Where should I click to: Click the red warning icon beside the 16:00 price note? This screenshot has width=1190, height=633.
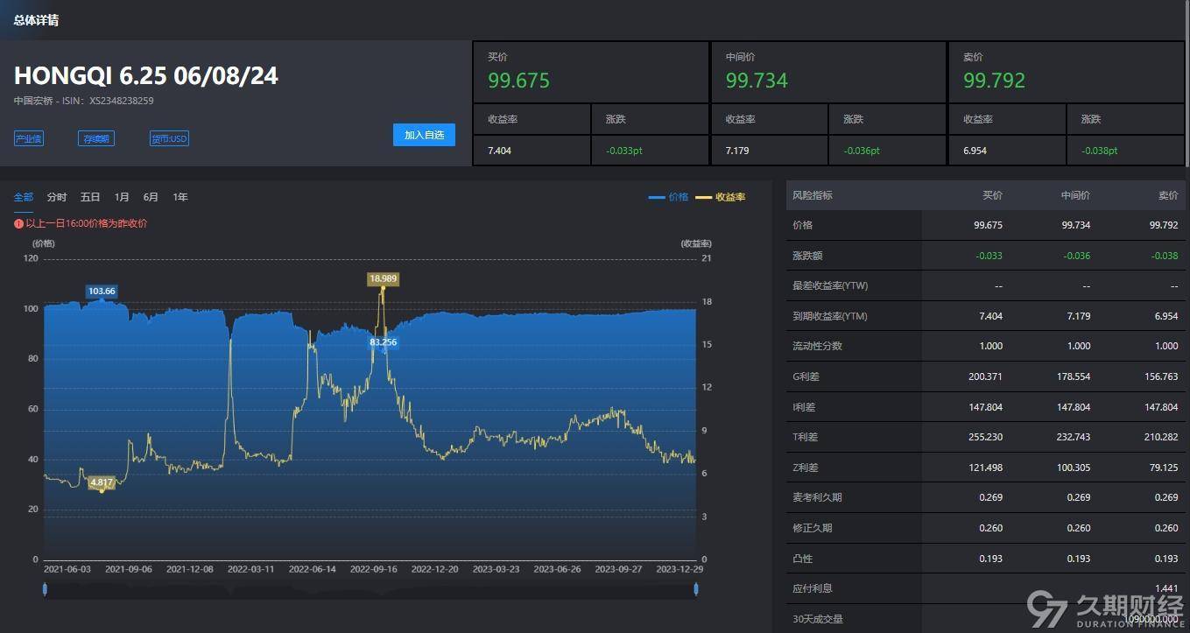pos(18,223)
